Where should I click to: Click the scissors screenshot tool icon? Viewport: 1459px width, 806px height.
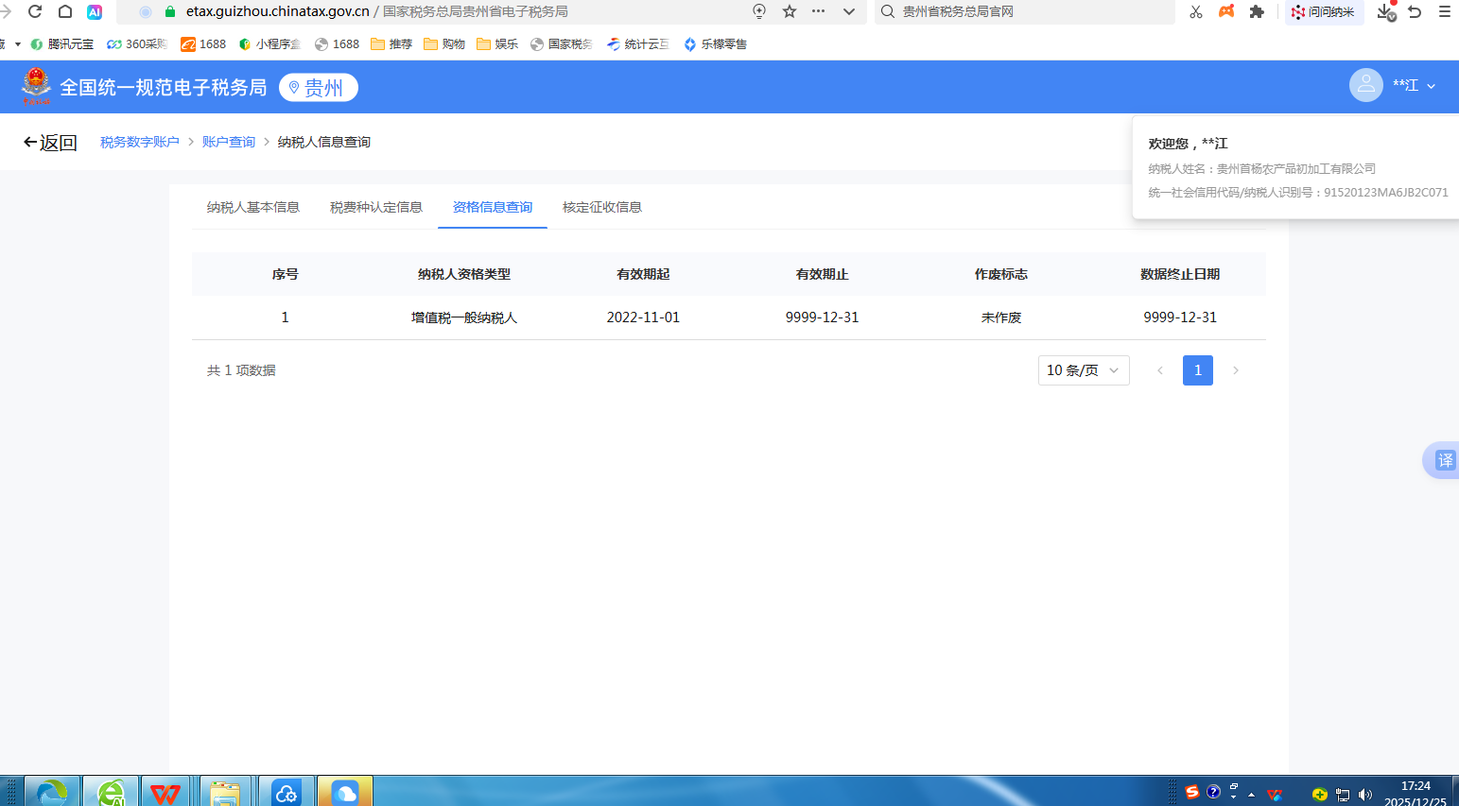point(1196,11)
